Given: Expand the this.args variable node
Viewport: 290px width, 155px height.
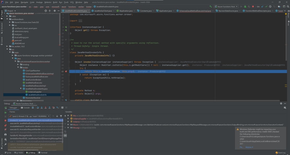Looking at the screenshot, I should (68, 128).
